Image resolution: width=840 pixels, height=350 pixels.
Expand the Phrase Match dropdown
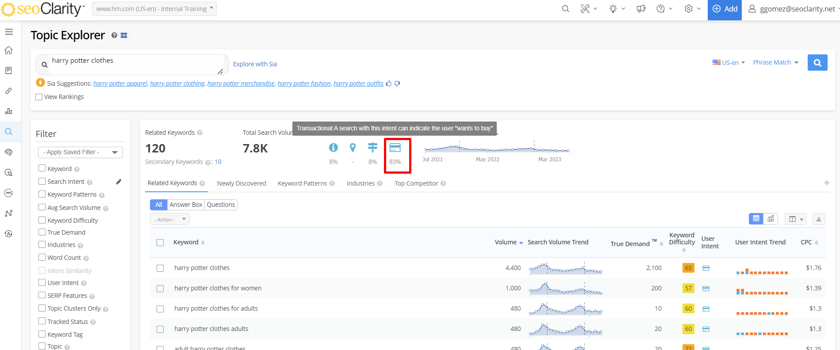[775, 63]
